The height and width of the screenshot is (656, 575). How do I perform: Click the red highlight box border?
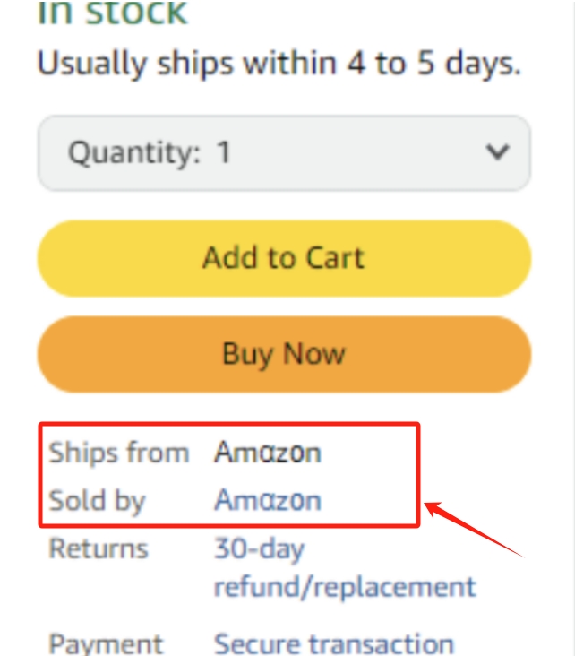click(229, 424)
